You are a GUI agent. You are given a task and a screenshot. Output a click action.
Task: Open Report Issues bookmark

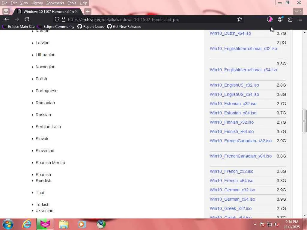91,27
